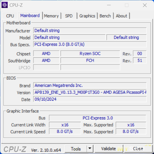The height and width of the screenshot is (154, 154).
Task: Click the BIOS Brand American Megatrends field
Action: click(90, 85)
